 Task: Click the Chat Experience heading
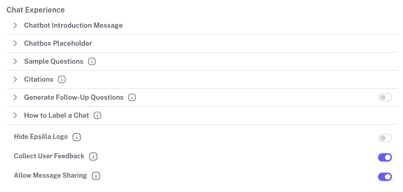[x=36, y=10]
